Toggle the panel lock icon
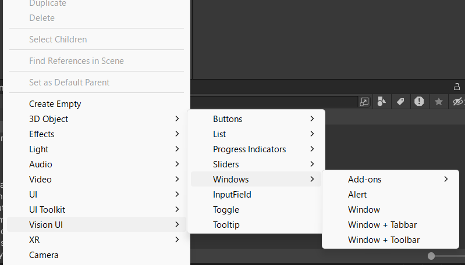Screen dimensions: 465x265 point(457,87)
